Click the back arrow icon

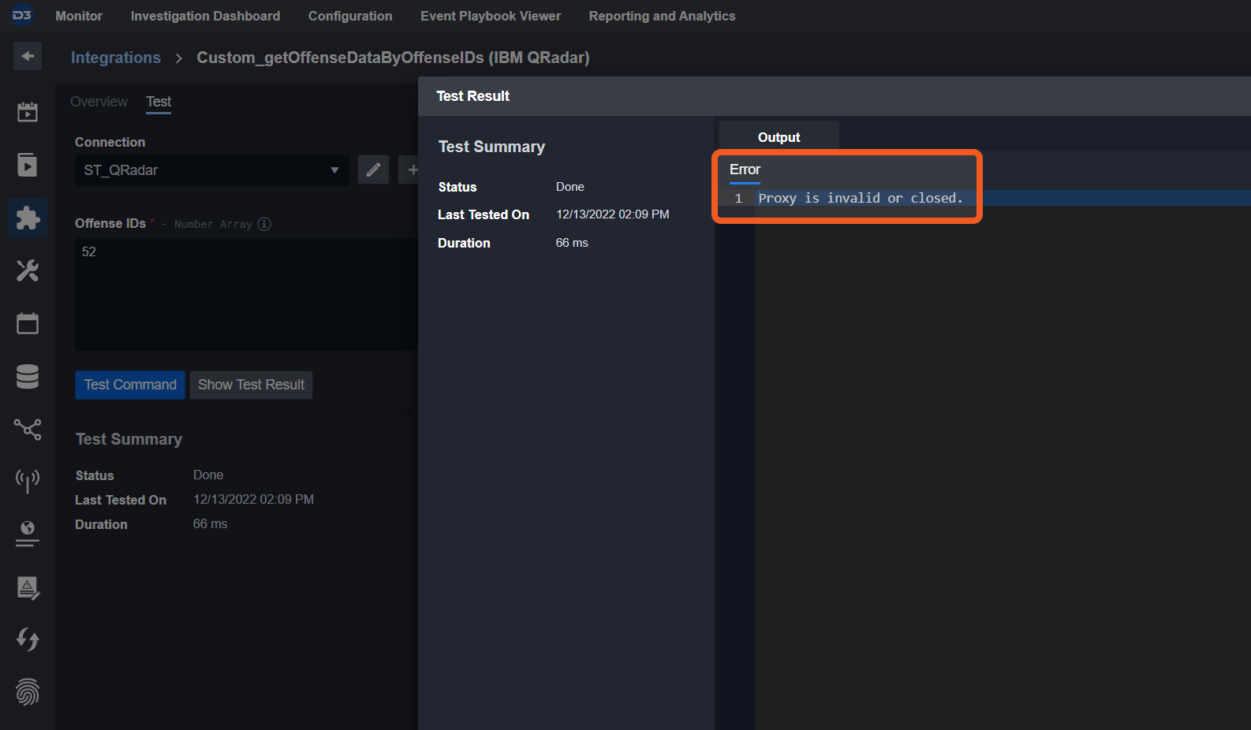click(x=28, y=56)
